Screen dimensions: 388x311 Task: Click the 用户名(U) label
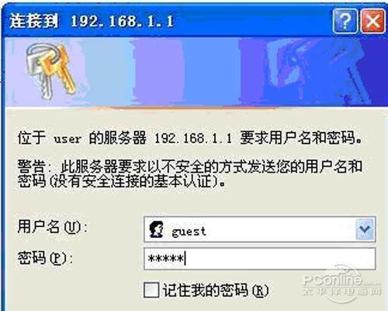pos(53,226)
